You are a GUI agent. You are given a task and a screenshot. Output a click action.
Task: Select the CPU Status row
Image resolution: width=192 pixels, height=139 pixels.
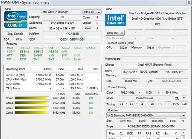(52, 88)
